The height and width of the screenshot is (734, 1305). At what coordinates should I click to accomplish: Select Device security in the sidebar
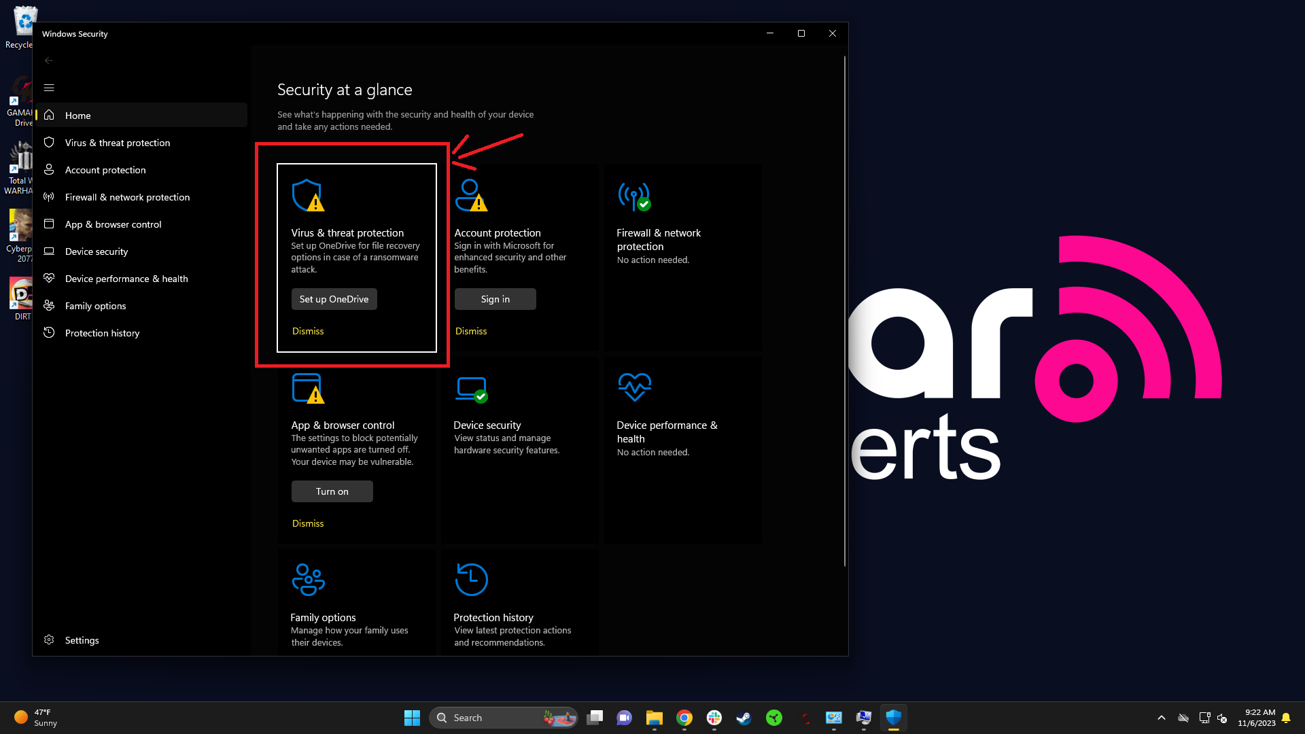[141, 251]
